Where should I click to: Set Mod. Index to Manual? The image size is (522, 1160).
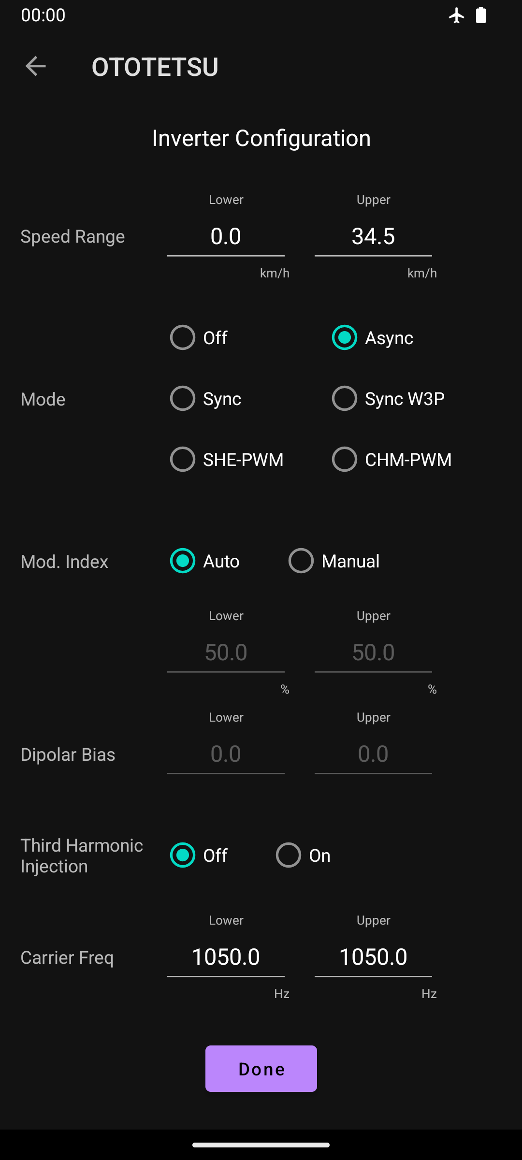pos(301,561)
